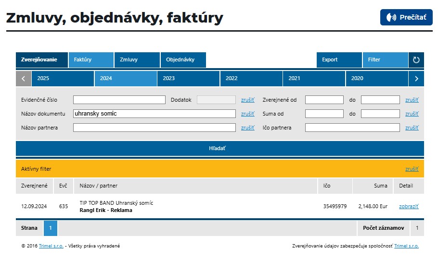Choose the 2025 year tab
The image size is (438, 259).
(x=63, y=78)
